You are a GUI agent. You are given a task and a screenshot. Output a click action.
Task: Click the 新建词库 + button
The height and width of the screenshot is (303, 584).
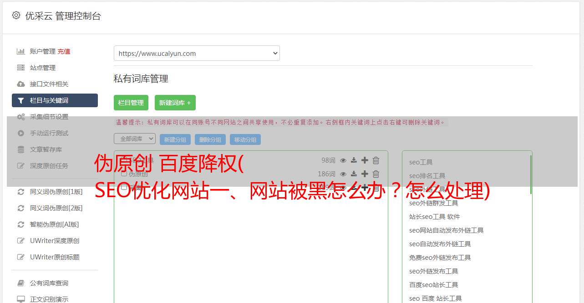175,103
